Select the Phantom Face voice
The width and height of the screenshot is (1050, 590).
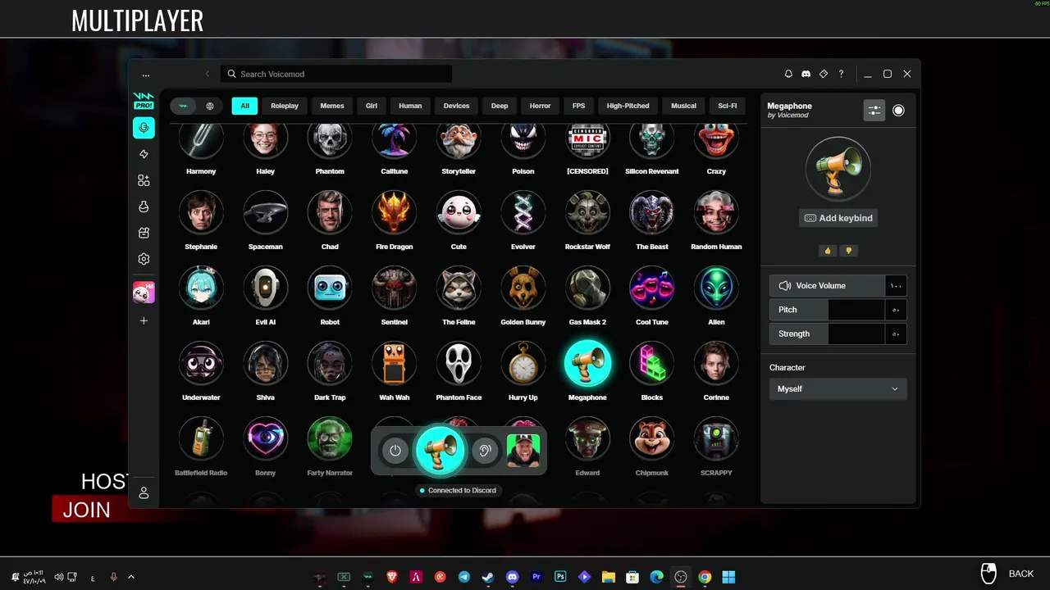click(459, 364)
